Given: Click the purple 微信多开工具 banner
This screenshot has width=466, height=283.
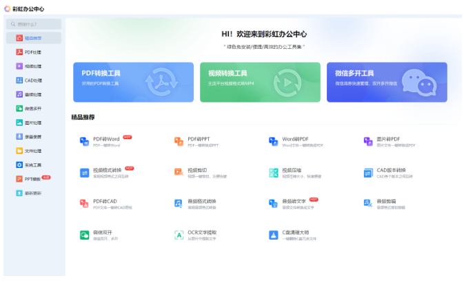Looking at the screenshot, I should 387,82.
